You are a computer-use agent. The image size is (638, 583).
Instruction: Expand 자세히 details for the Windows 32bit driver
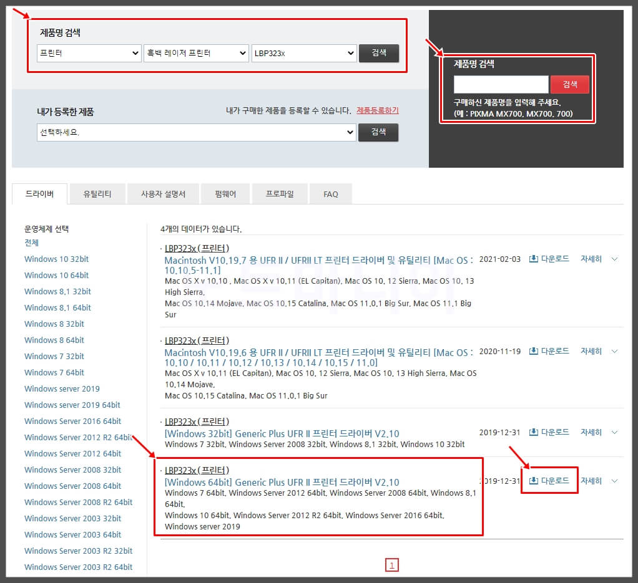(x=591, y=431)
